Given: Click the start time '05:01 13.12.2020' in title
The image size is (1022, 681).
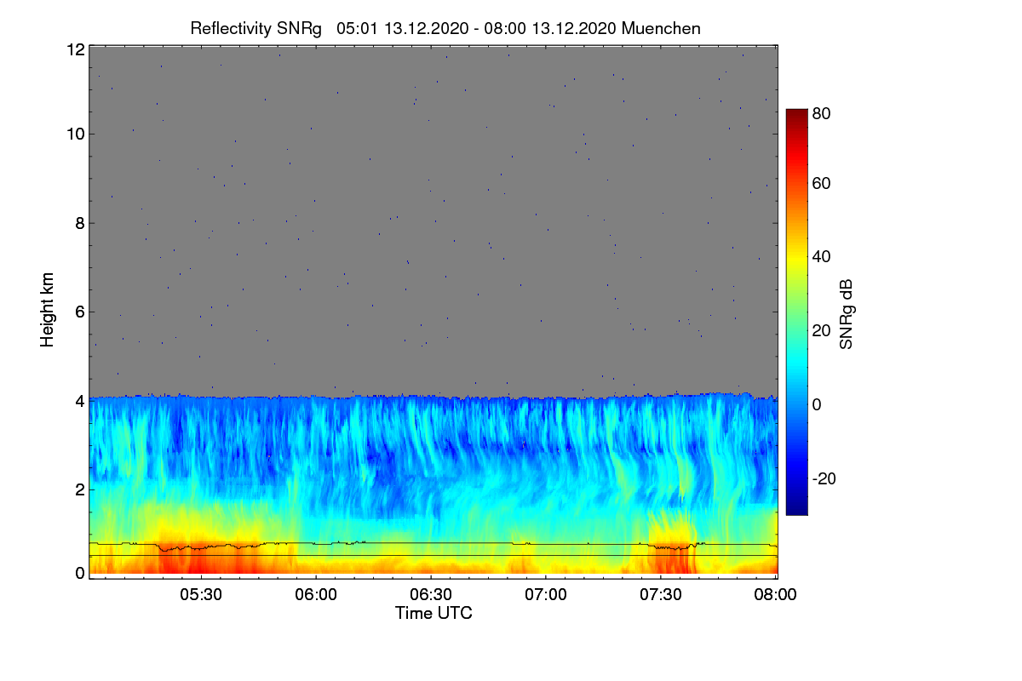Looking at the screenshot, I should point(403,28).
